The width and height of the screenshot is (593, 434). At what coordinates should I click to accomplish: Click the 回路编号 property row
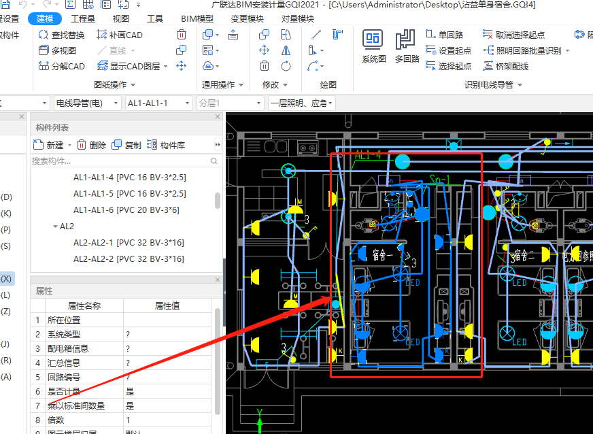[120, 378]
